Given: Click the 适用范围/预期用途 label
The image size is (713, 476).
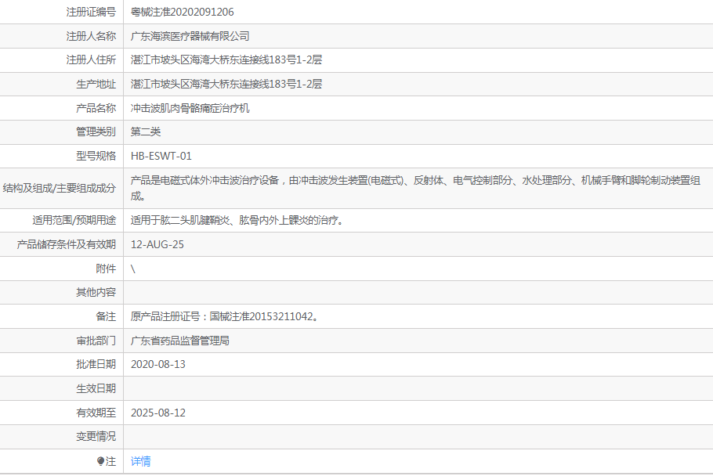Looking at the screenshot, I should pyautogui.click(x=74, y=220).
